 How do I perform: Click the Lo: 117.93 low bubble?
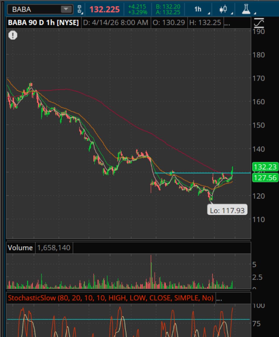click(227, 210)
